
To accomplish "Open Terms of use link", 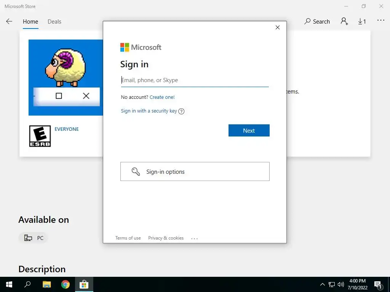I will pyautogui.click(x=128, y=238).
